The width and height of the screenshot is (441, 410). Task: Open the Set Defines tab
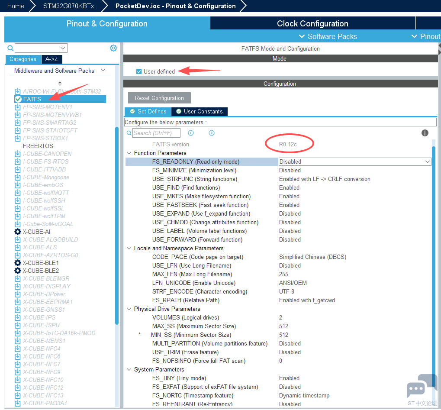click(x=148, y=111)
